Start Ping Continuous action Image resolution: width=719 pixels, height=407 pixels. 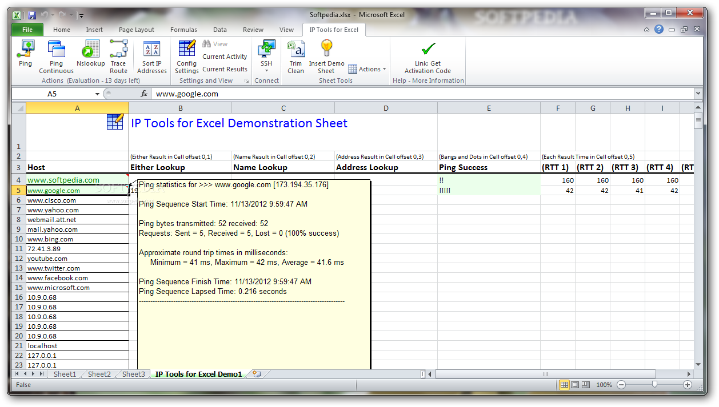pyautogui.click(x=56, y=57)
